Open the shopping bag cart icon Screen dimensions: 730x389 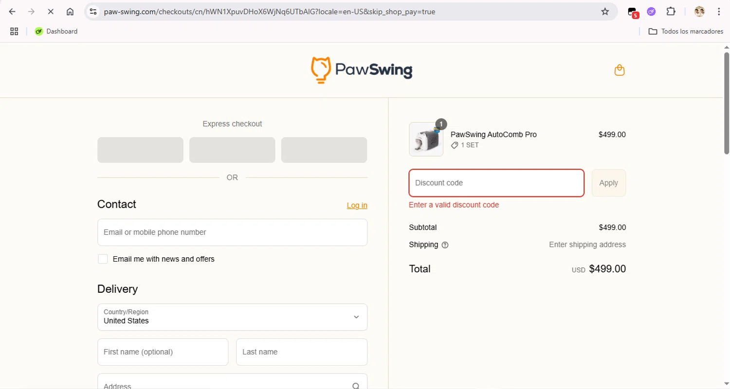click(x=620, y=71)
